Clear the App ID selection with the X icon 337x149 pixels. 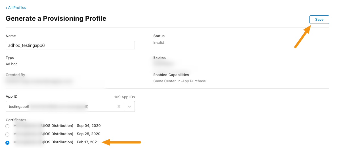click(119, 106)
